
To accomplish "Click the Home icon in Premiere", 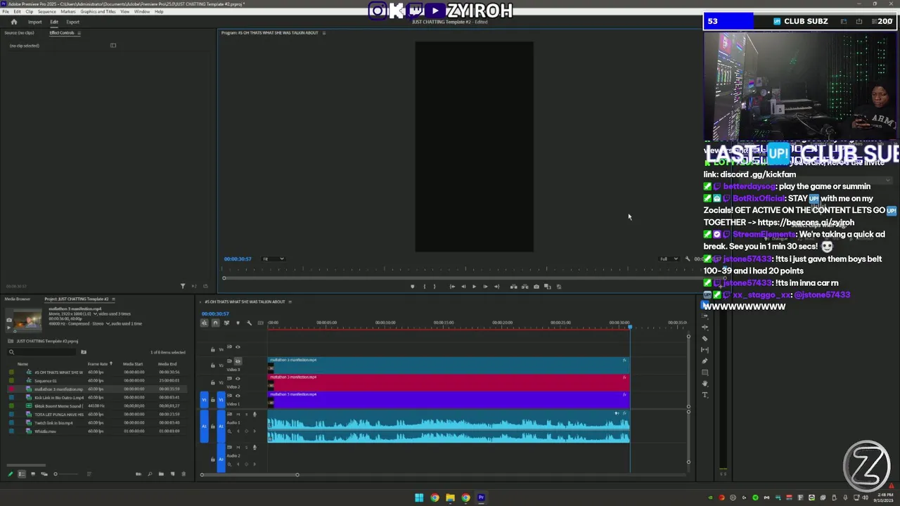I will click(x=13, y=22).
